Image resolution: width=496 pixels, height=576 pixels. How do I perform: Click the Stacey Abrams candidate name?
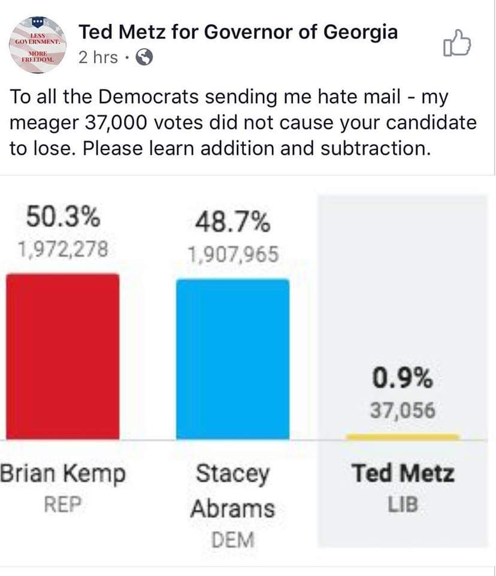(x=232, y=491)
